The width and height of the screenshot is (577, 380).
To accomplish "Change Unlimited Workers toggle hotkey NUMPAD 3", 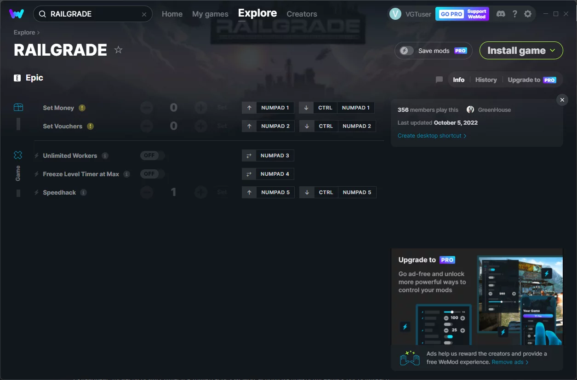I will click(268, 155).
